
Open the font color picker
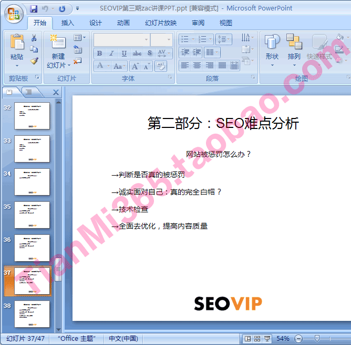click(x=102, y=66)
